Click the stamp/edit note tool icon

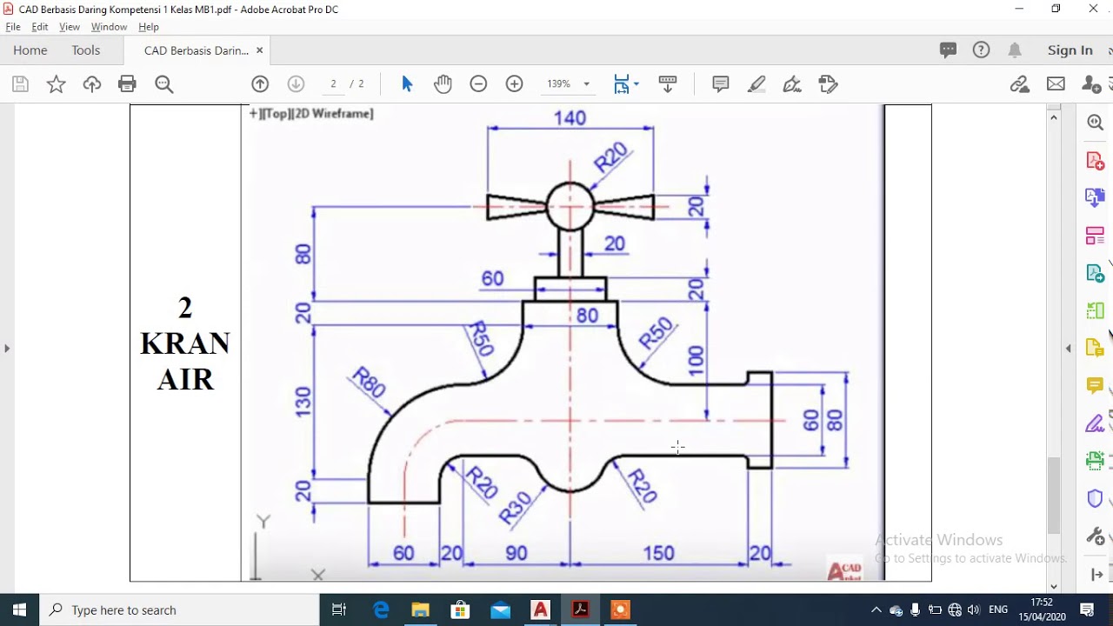[828, 84]
